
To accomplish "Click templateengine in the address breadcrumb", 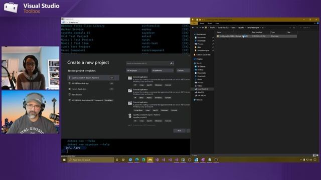I will [x=253, y=27].
